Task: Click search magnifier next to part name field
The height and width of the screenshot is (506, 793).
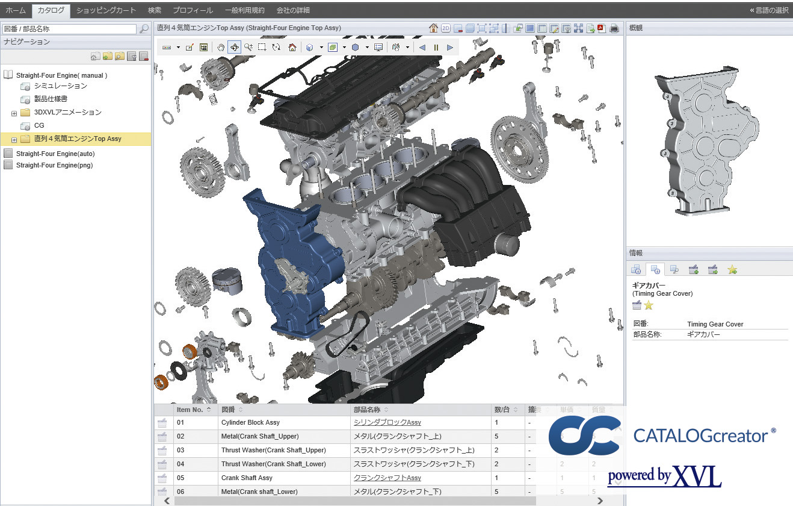Action: (144, 29)
